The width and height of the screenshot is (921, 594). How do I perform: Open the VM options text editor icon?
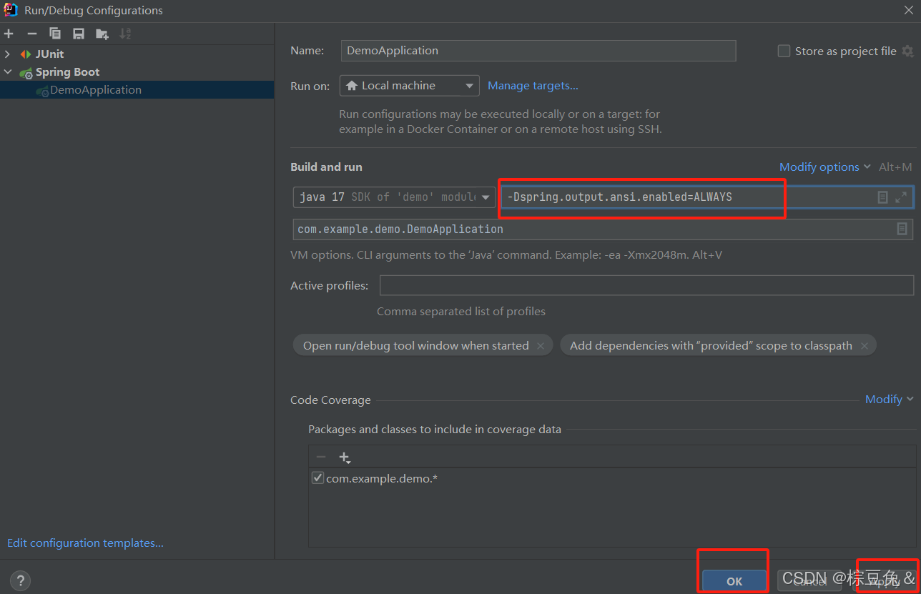pos(883,197)
